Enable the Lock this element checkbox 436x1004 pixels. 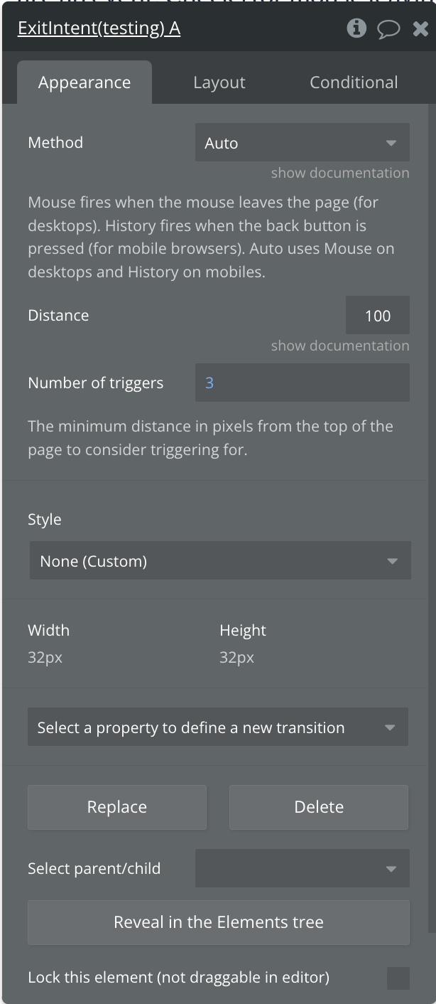click(398, 978)
